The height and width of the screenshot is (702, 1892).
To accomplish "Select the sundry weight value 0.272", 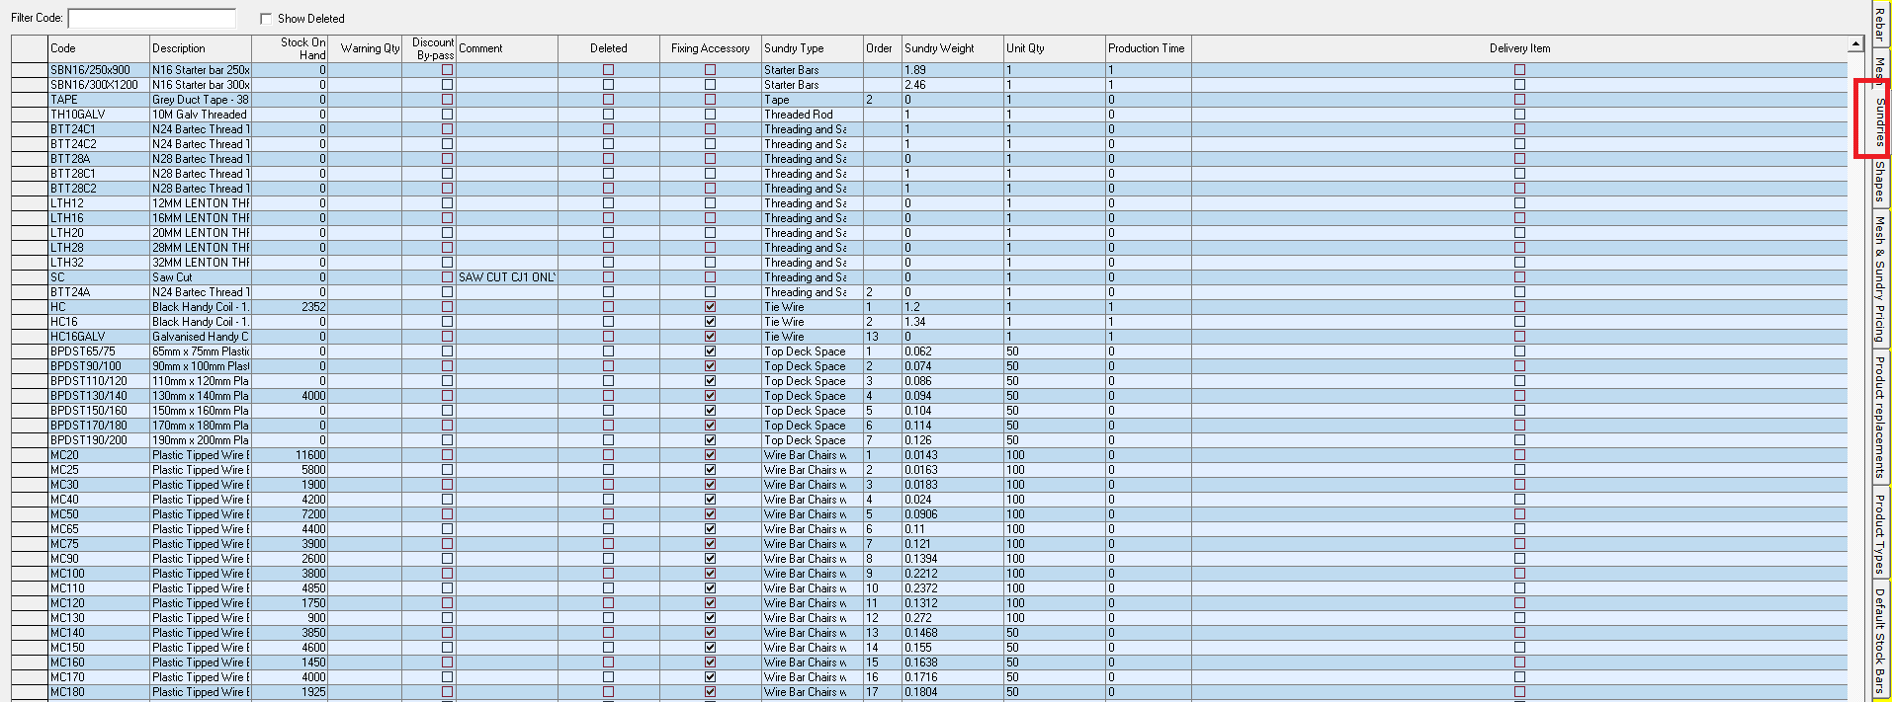I will (x=953, y=618).
